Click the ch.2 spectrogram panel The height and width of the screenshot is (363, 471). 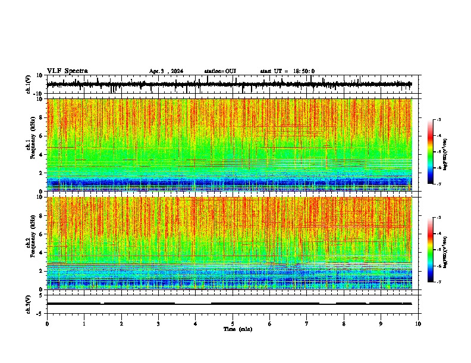click(x=230, y=243)
